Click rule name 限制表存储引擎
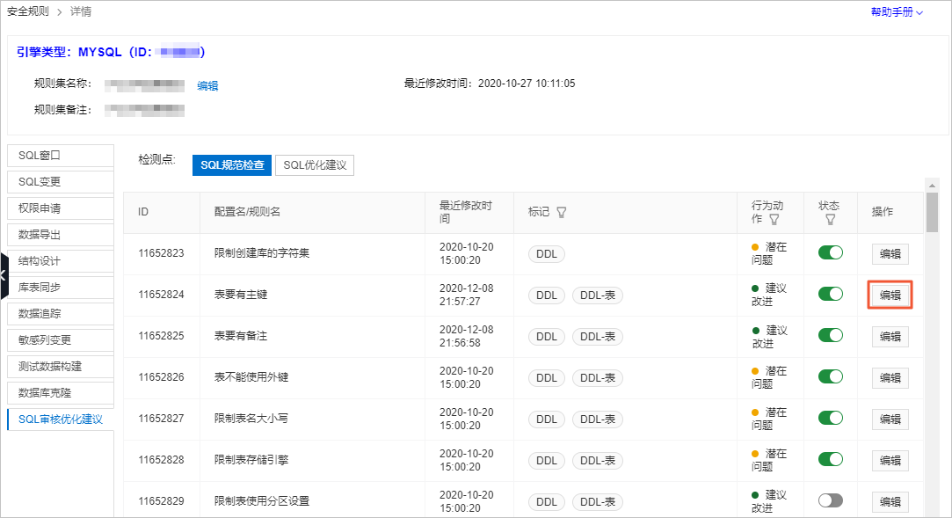The height and width of the screenshot is (518, 952). point(251,460)
